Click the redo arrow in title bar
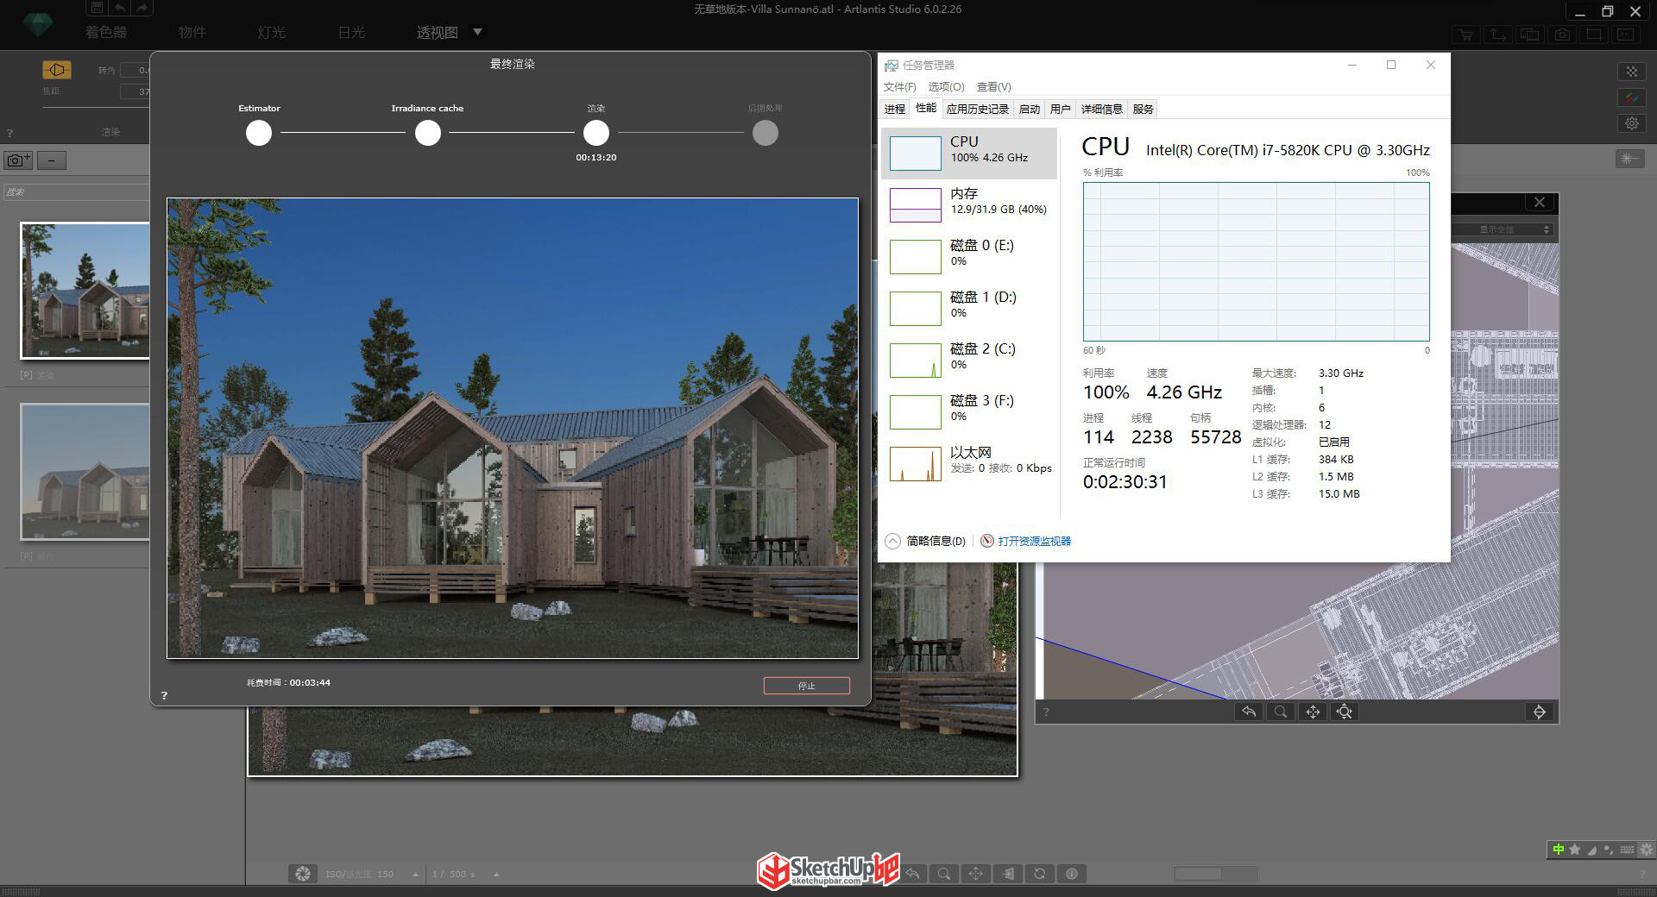Screen dimensions: 1657x897 coord(142,8)
